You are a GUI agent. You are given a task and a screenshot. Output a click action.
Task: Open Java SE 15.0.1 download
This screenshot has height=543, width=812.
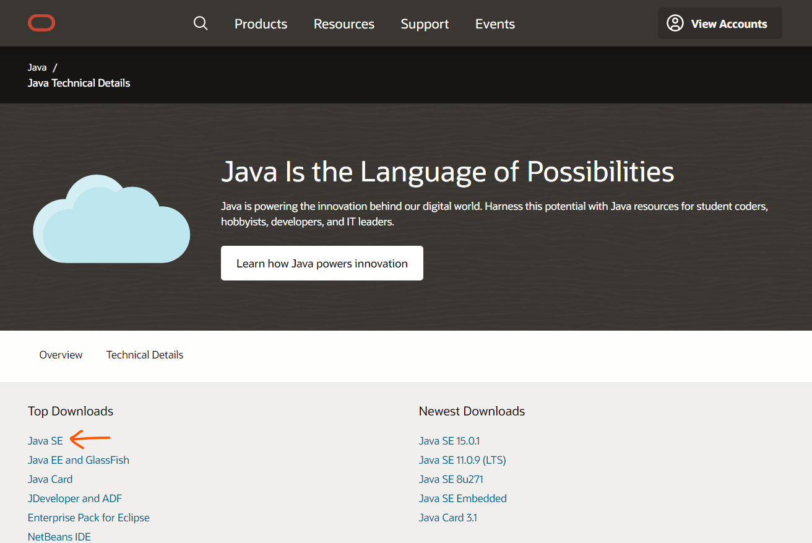click(449, 441)
